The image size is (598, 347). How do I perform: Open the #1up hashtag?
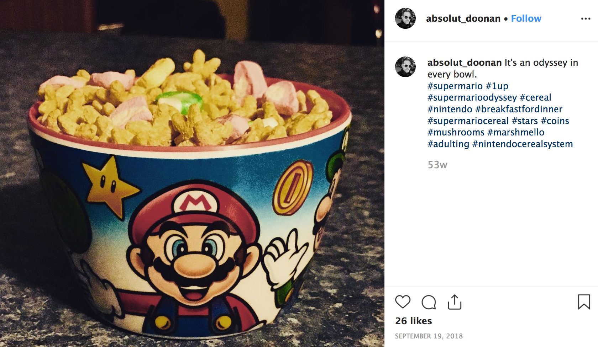[497, 86]
